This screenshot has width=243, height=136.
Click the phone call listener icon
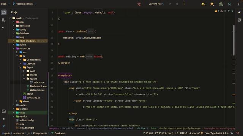pos(139,4)
